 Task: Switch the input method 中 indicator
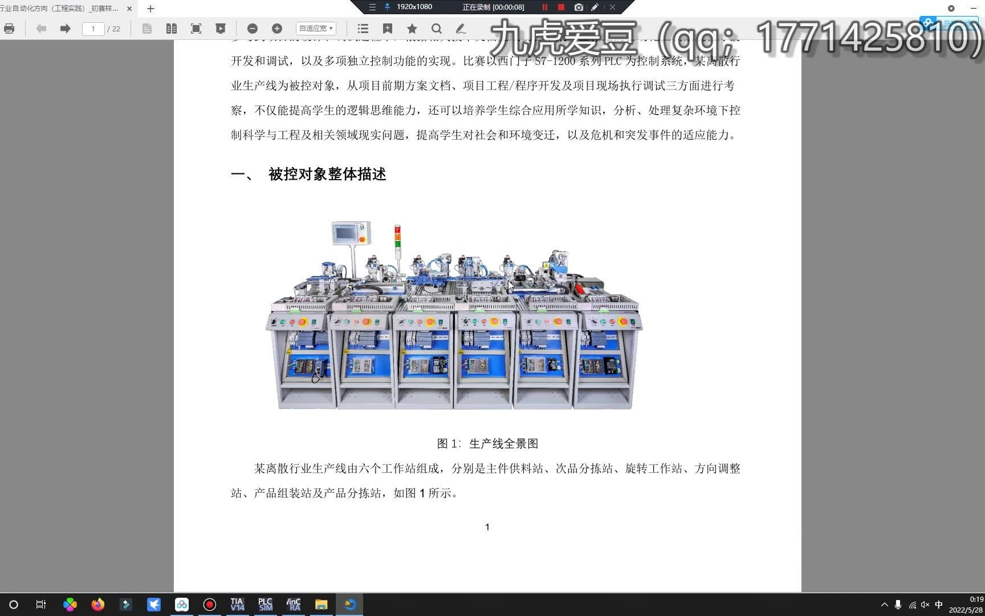coord(939,605)
